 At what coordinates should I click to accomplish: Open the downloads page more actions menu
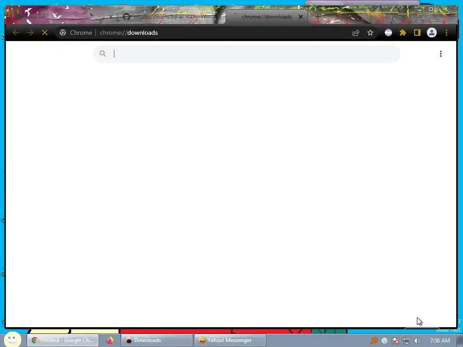(x=440, y=54)
